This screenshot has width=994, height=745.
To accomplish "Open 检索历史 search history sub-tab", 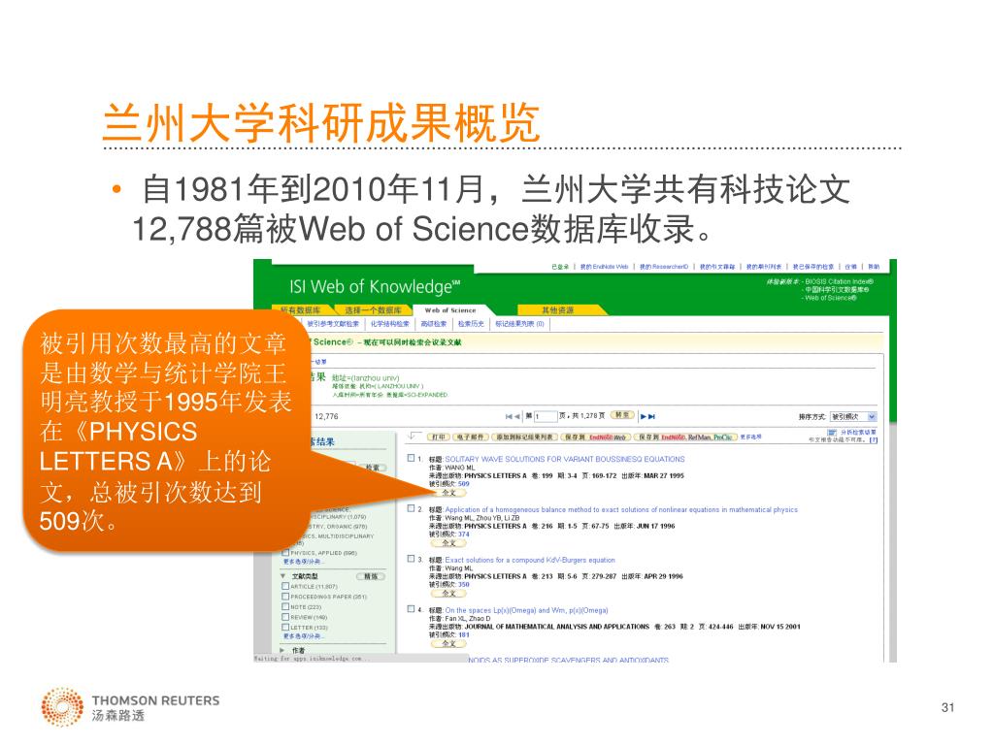I will coord(471,324).
